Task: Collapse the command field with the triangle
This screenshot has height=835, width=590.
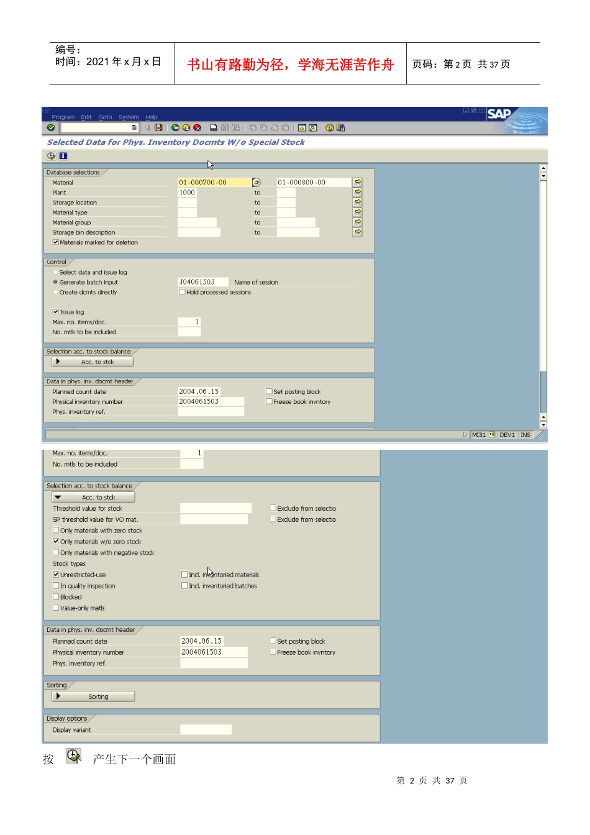Action: tap(148, 127)
